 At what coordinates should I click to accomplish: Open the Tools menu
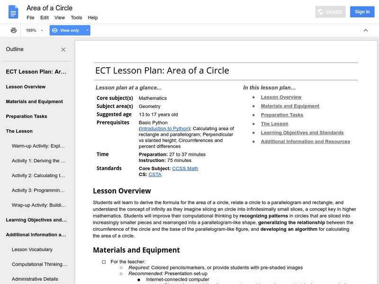(x=76, y=18)
